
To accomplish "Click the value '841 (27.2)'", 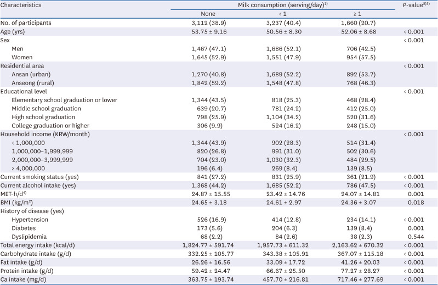I will (212, 177).
